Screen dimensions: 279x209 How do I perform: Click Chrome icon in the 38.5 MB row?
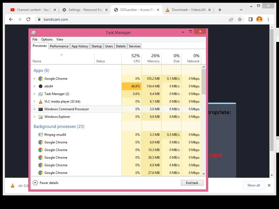coord(41,158)
